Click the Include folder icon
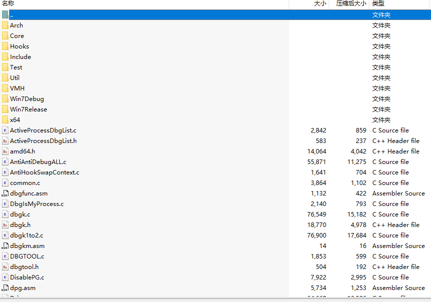The image size is (431, 302). click(x=5, y=57)
